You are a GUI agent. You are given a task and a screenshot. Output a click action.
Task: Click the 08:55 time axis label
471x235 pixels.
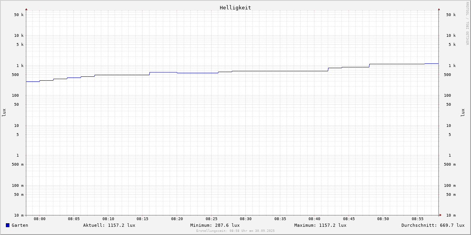coord(418,219)
